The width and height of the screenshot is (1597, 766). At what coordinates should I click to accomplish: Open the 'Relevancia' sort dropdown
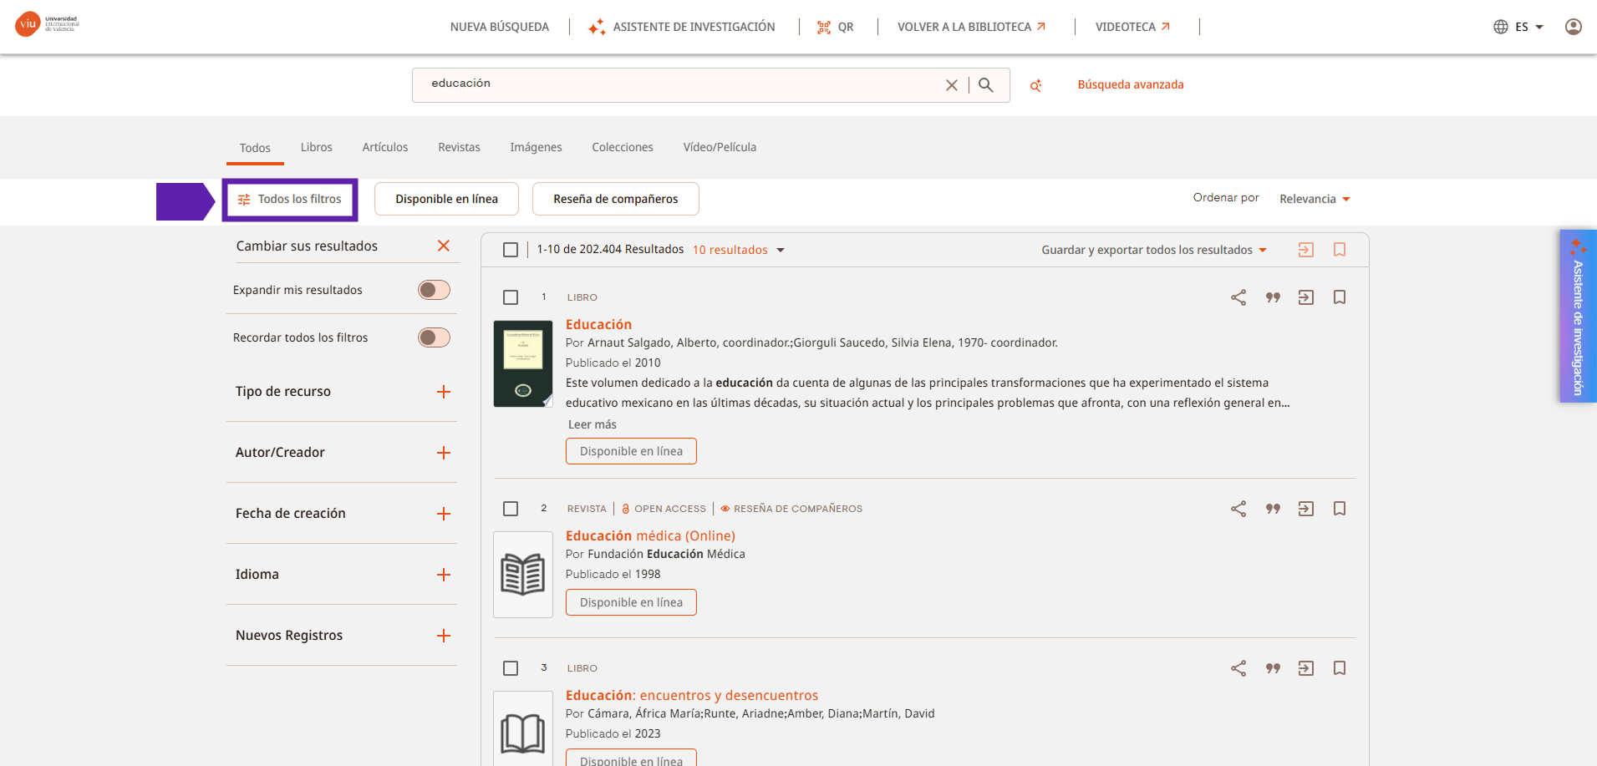pos(1314,199)
